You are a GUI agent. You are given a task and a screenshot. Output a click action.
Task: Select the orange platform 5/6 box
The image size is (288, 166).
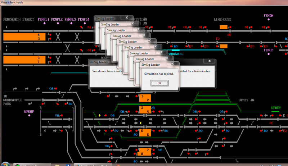point(145,132)
